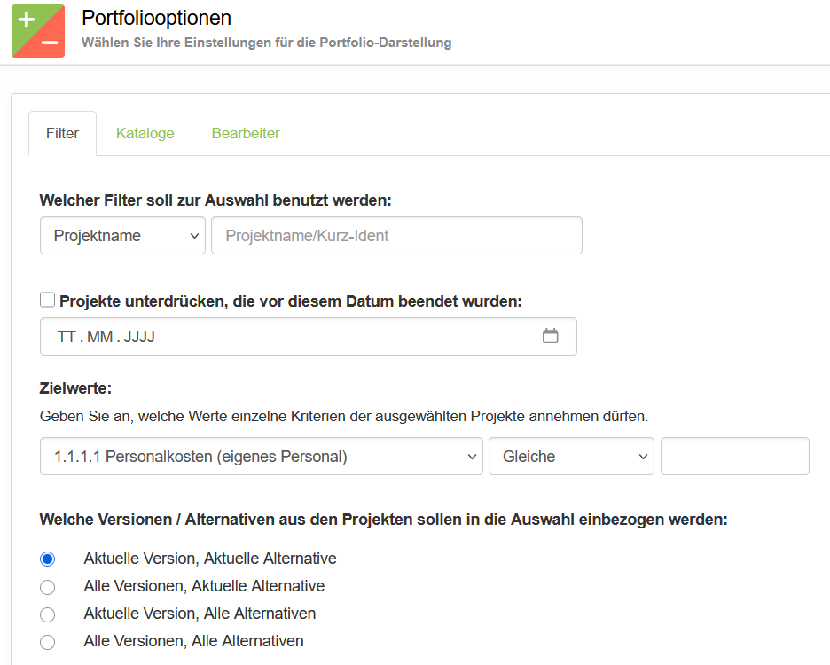Click the MM month segment of date field
The image size is (830, 665).
click(x=99, y=337)
